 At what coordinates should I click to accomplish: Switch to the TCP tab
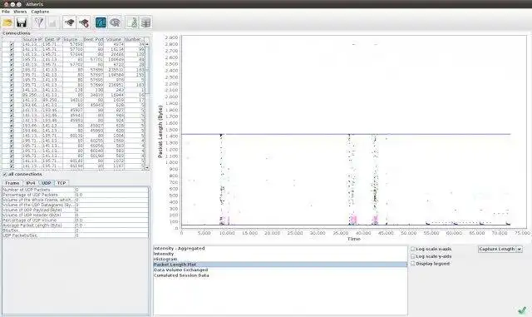tap(62, 183)
